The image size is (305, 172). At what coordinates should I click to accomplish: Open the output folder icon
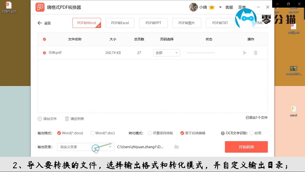[x=177, y=147]
